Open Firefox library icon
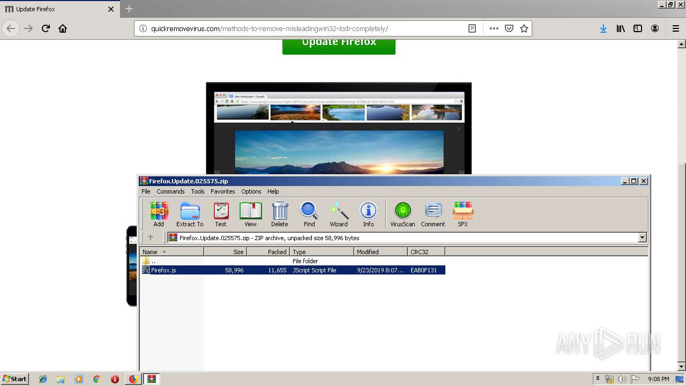Viewport: 686px width, 386px height. coord(621,28)
